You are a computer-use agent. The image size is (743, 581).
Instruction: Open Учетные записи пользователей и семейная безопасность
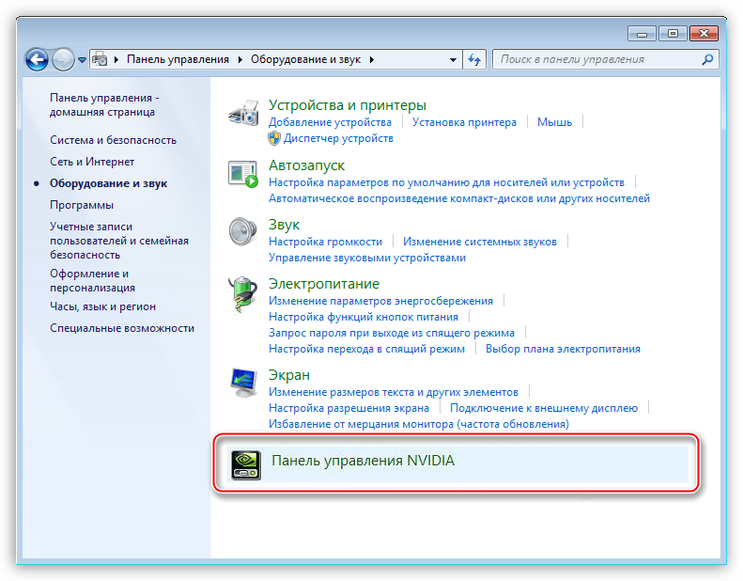(119, 241)
